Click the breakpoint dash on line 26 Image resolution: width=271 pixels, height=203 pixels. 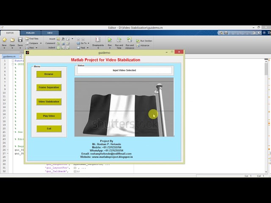tap(8, 150)
